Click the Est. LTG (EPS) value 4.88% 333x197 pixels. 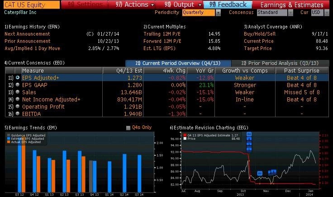(x=214, y=48)
